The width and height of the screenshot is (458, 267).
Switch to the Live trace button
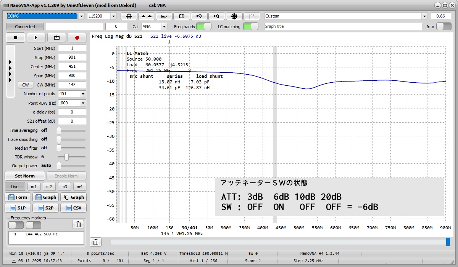pos(15,187)
